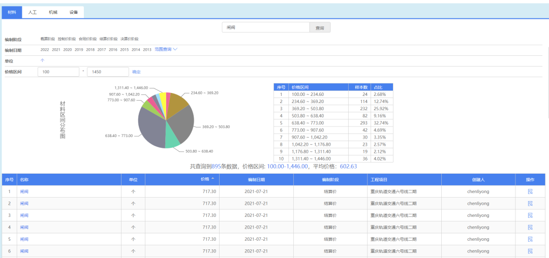Switch to the 机械 tab
549x258 pixels.
(x=53, y=12)
